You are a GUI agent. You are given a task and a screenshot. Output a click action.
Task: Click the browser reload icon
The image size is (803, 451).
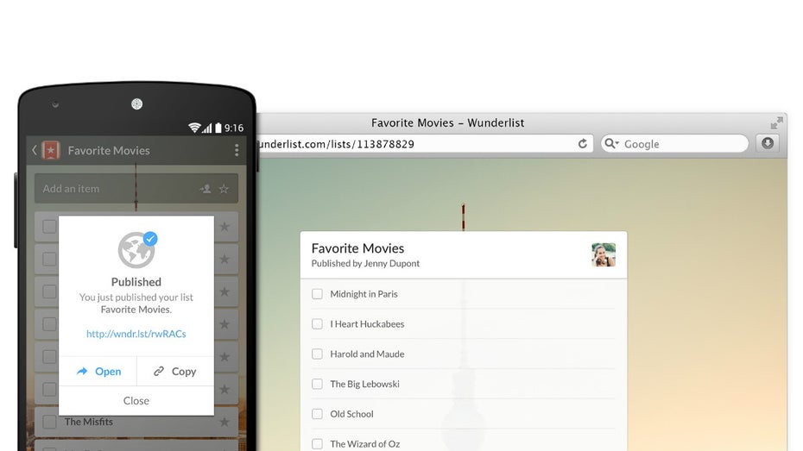point(582,144)
